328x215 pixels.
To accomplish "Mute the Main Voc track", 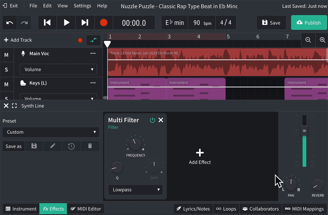I will [x=7, y=55].
